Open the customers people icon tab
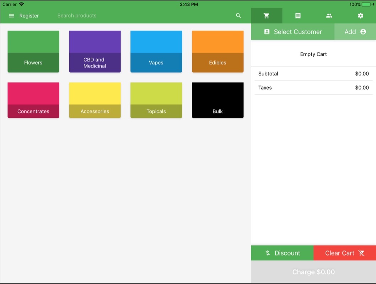The width and height of the screenshot is (376, 284). tap(329, 16)
